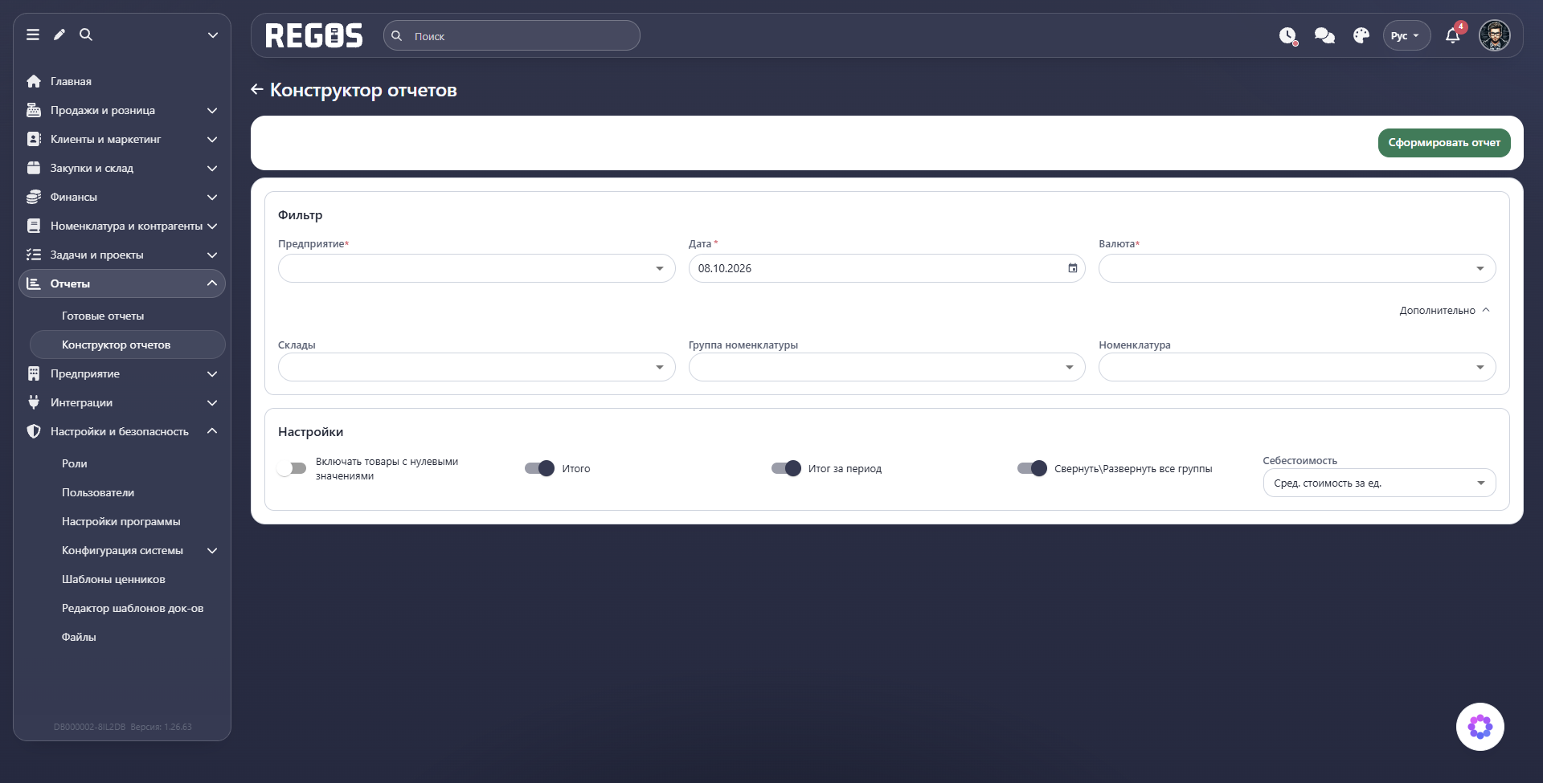Toggle Свернуть\Развернуть все группы switch

[1032, 468]
